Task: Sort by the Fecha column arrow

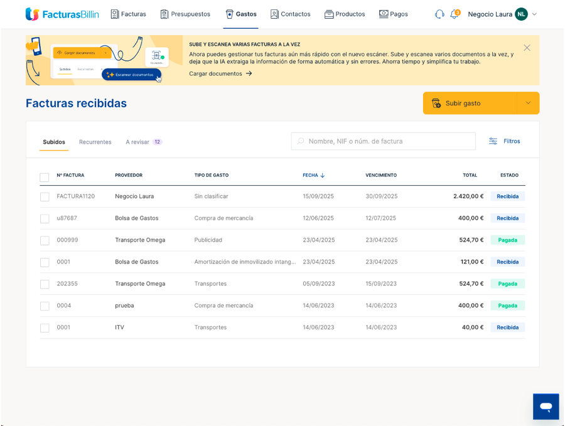Action: [x=323, y=176]
